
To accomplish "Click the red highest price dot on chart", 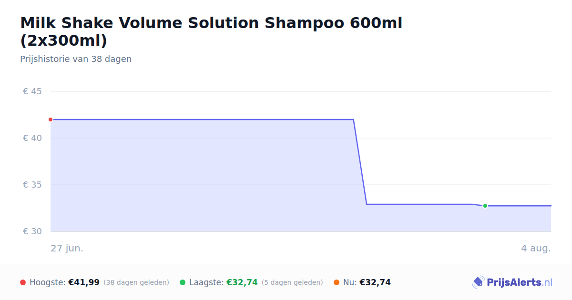I will pos(51,120).
